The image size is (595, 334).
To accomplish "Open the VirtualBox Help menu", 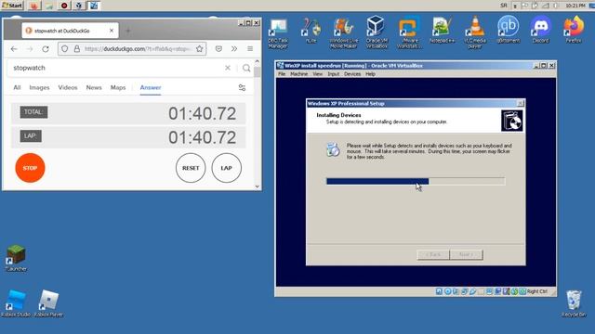I will click(370, 74).
